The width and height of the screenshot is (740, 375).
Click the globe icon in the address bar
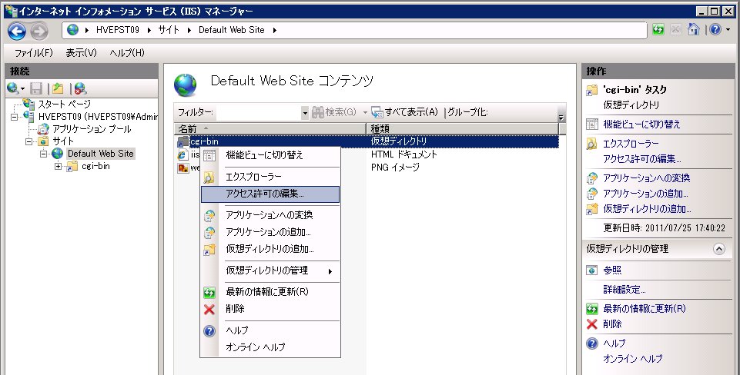pos(72,30)
